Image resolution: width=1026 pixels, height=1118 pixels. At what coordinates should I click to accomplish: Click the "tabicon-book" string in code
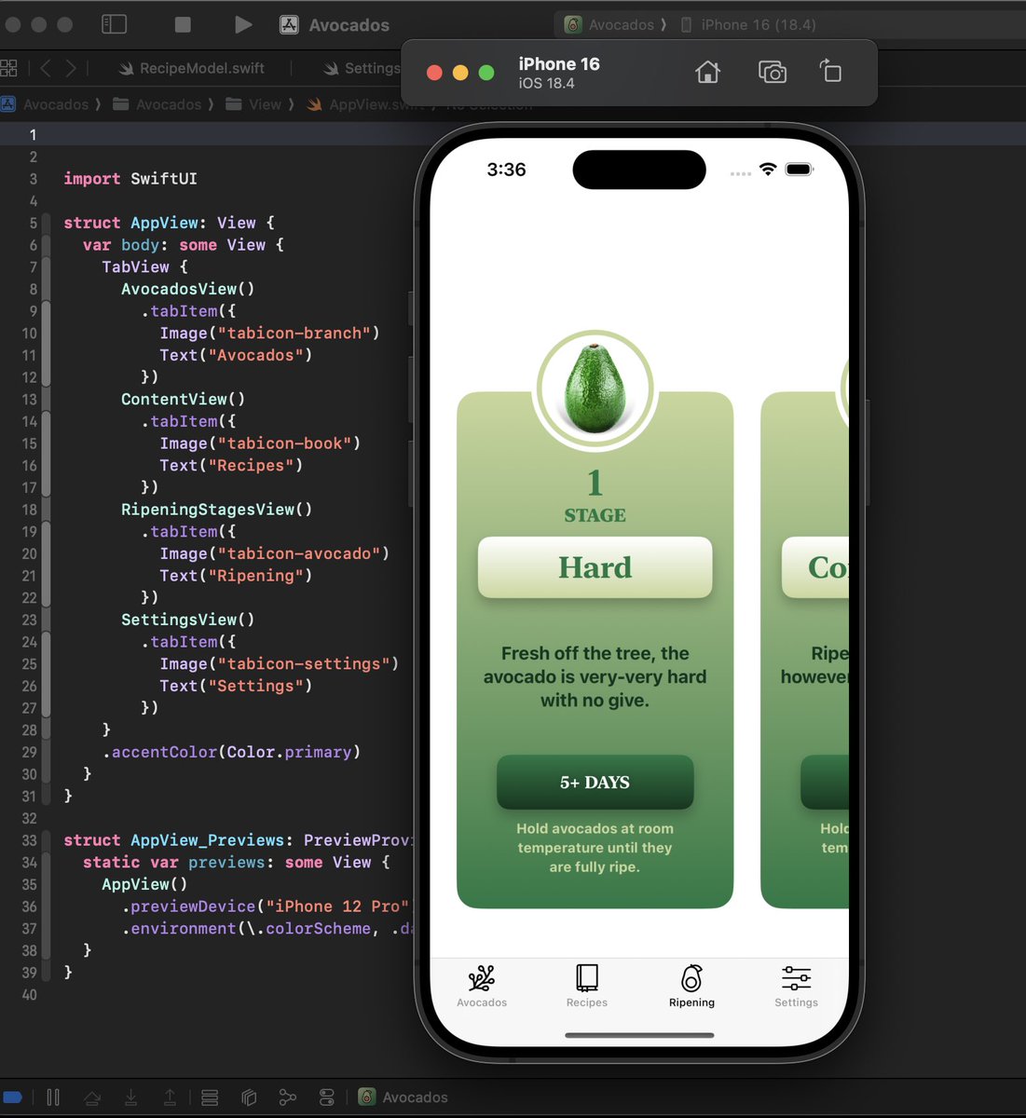point(284,443)
